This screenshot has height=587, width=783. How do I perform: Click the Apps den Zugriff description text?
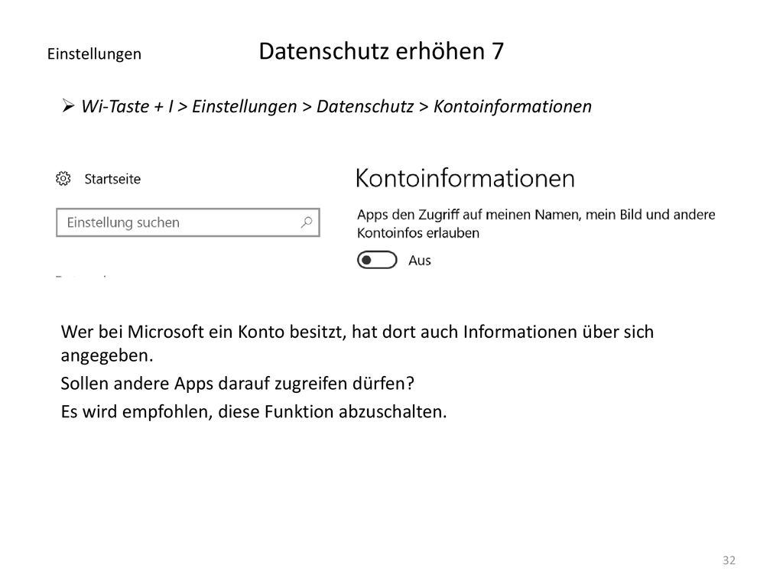pos(536,224)
